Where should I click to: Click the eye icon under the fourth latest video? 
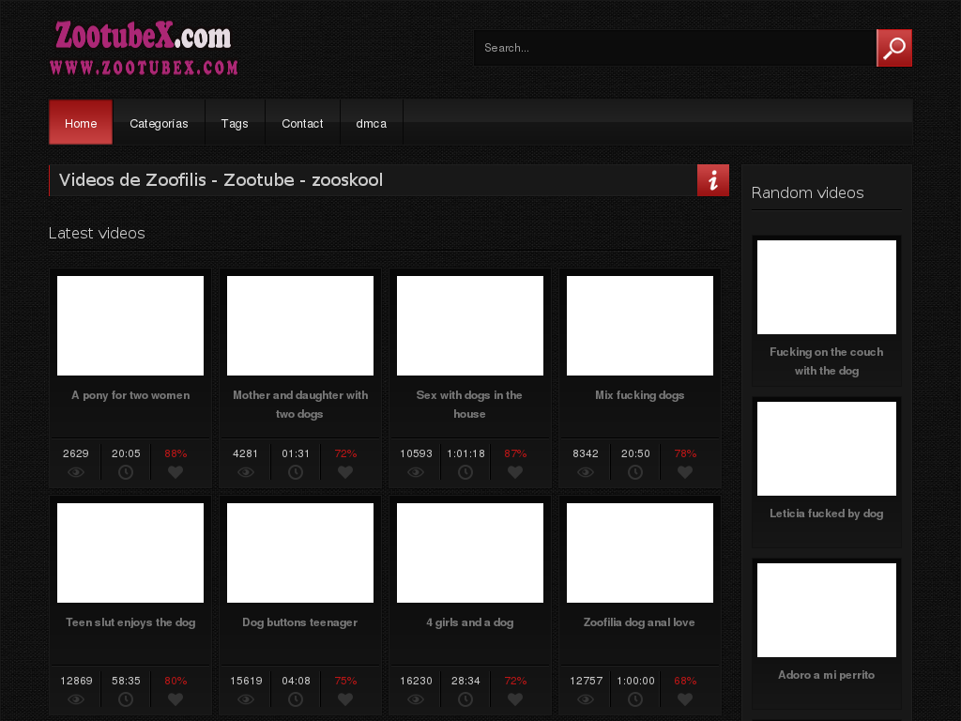[585, 472]
